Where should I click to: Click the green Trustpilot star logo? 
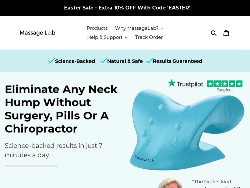point(172,83)
